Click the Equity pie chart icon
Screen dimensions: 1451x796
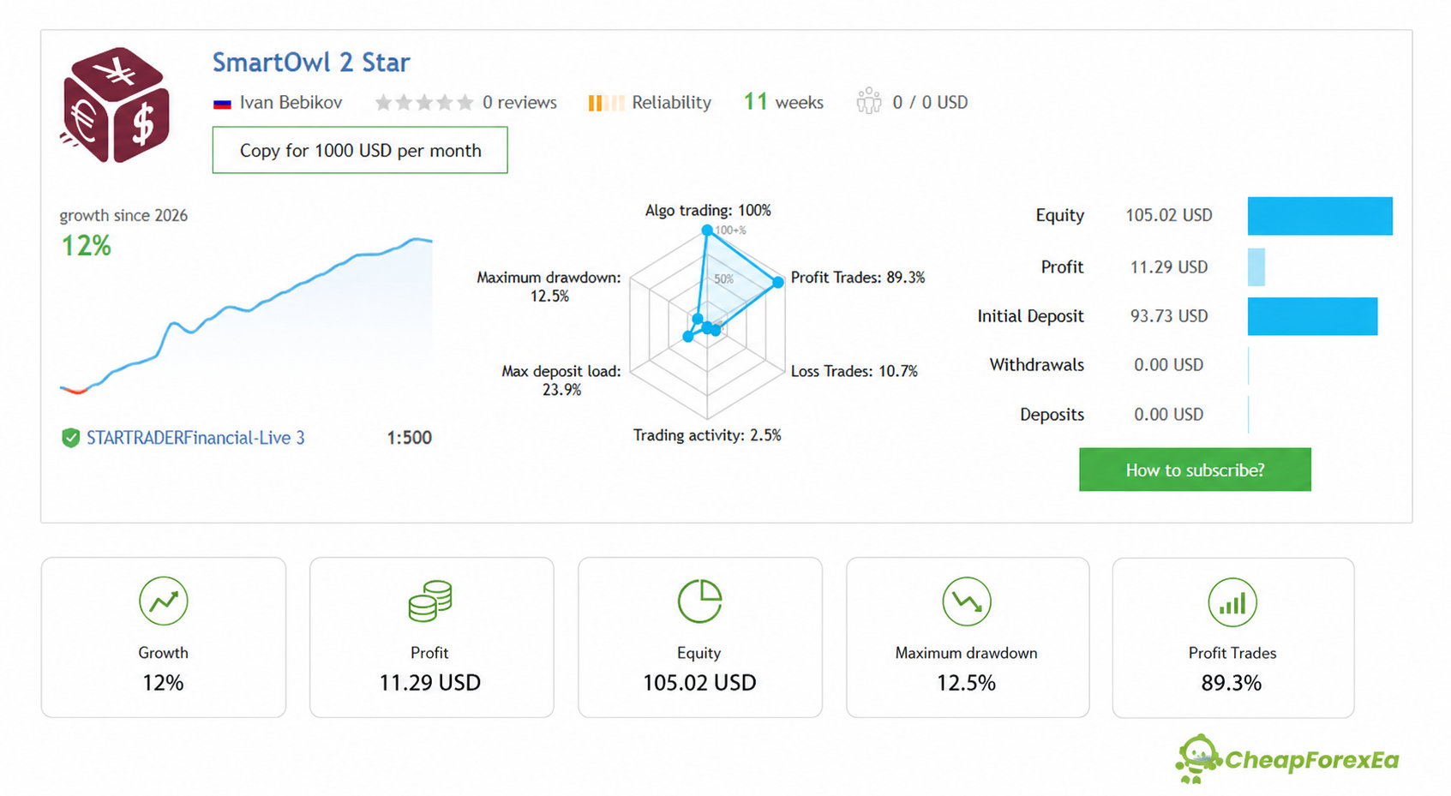[699, 601]
